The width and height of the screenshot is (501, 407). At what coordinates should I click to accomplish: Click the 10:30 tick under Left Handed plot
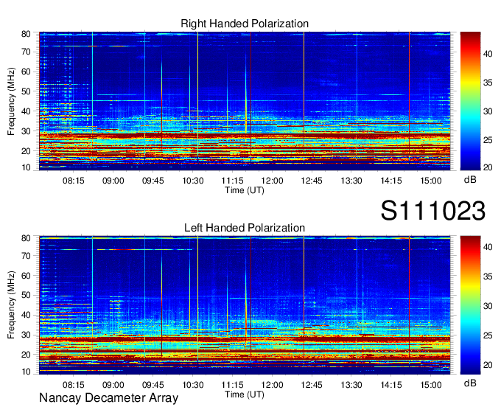tap(193, 385)
